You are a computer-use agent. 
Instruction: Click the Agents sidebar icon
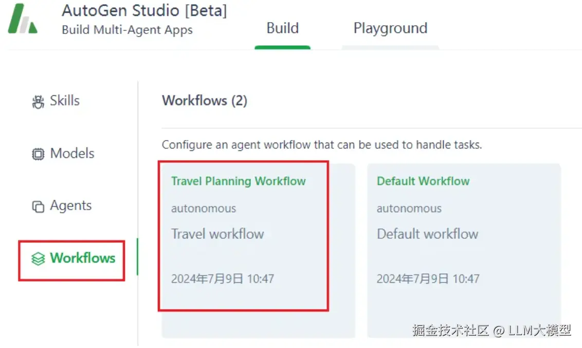38,206
